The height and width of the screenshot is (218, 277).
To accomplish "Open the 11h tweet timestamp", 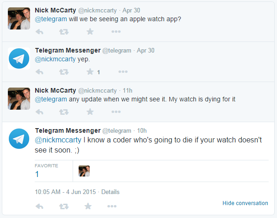I will (x=128, y=91).
